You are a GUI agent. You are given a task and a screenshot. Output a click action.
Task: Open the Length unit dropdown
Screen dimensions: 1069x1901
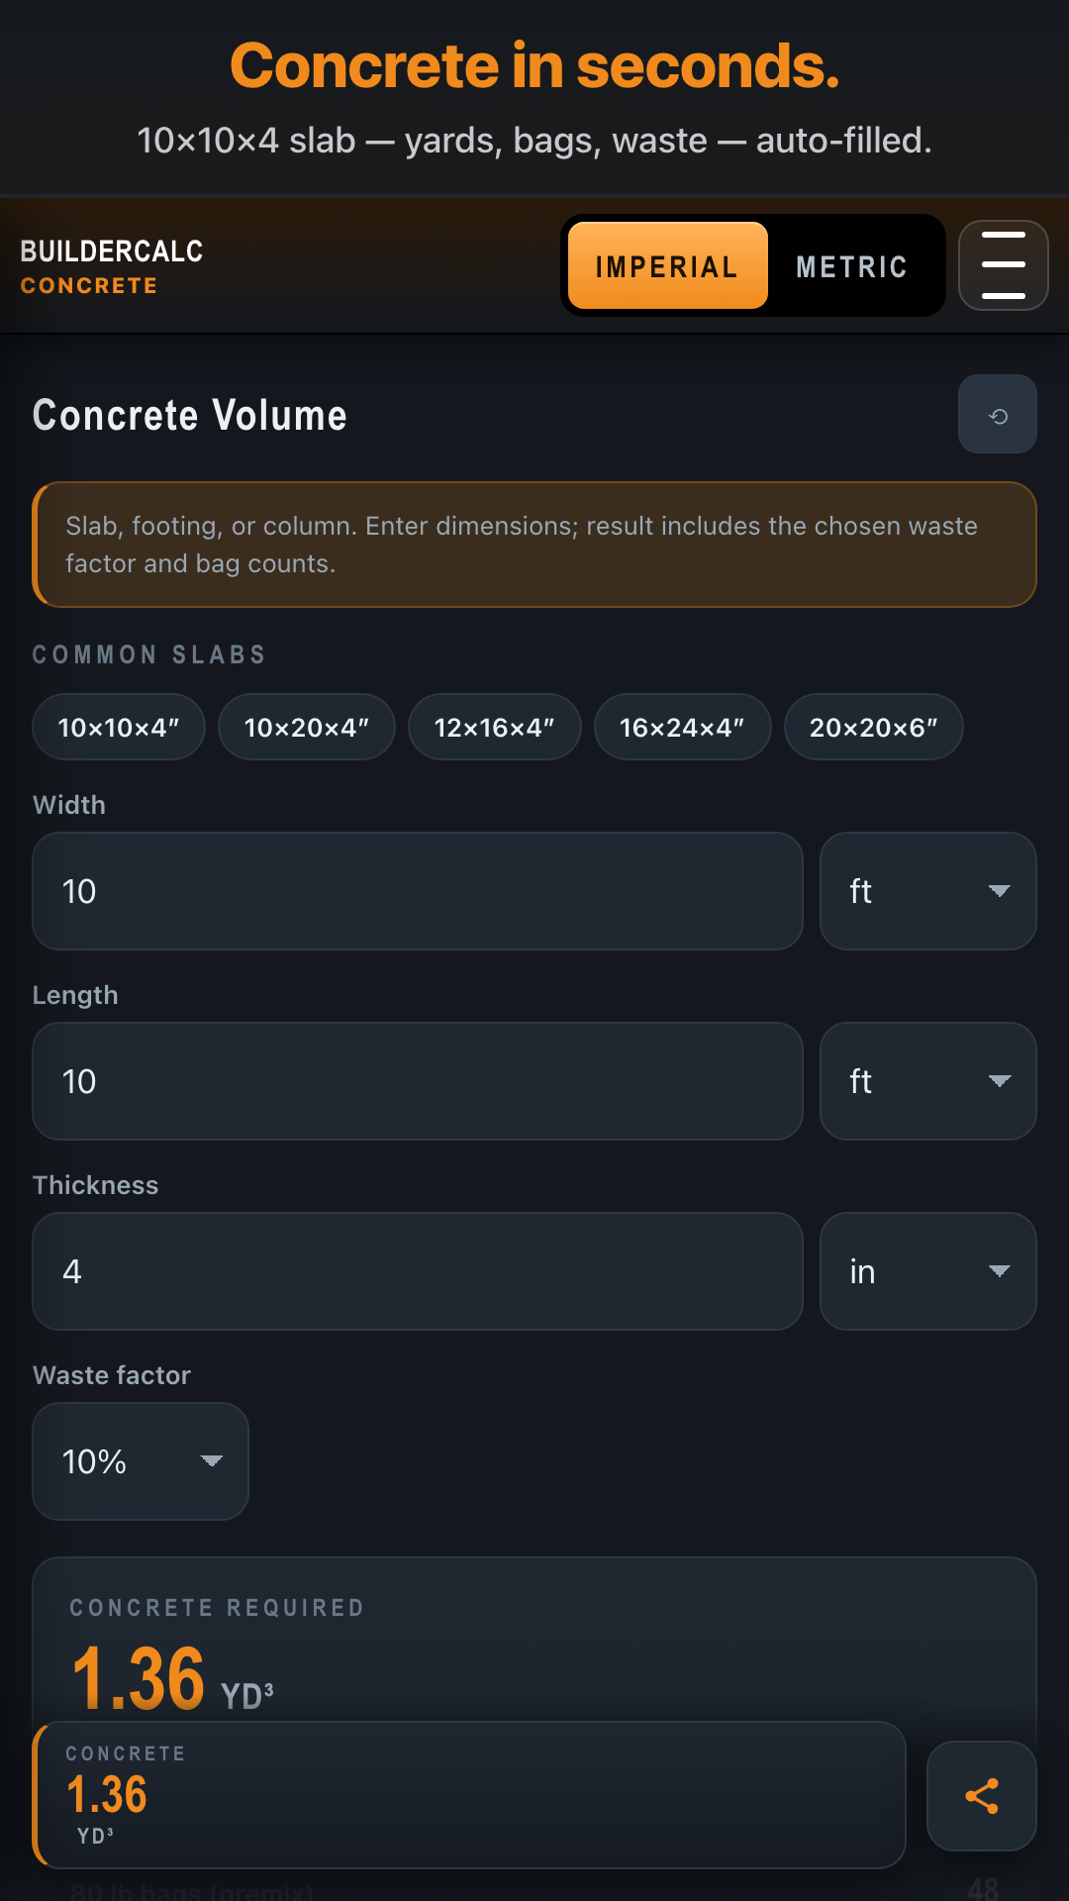click(x=927, y=1081)
